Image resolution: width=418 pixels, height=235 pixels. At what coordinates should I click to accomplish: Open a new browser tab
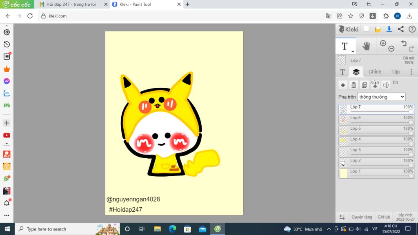tap(188, 4)
